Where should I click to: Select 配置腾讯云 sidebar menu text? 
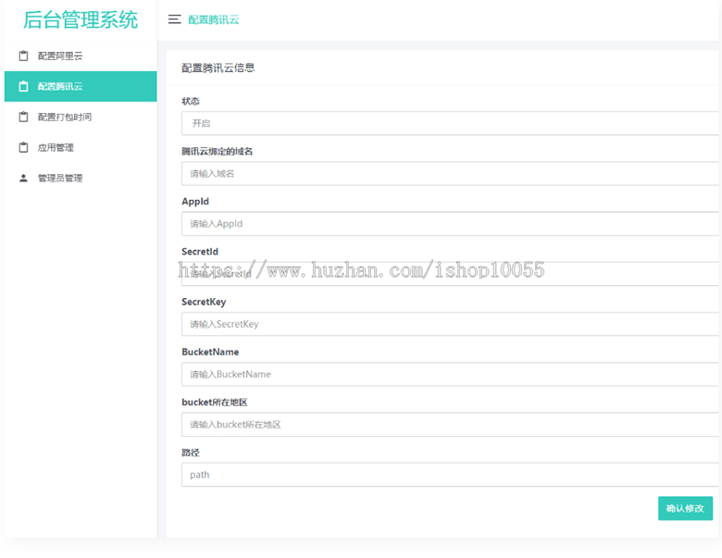point(60,86)
